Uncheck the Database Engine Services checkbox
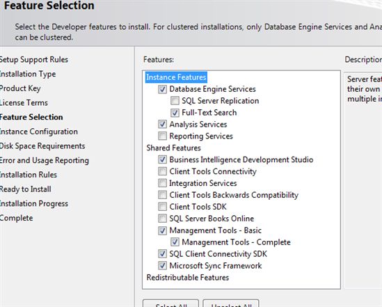 point(163,89)
